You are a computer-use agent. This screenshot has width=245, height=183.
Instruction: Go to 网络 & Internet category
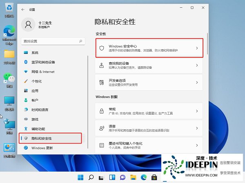tap(53, 72)
